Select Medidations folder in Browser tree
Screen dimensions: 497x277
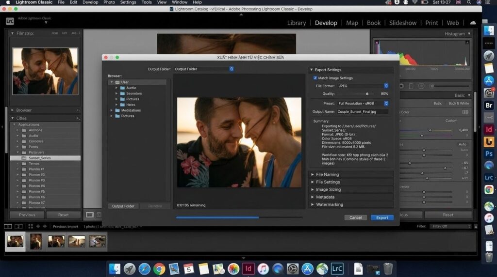pos(131,110)
